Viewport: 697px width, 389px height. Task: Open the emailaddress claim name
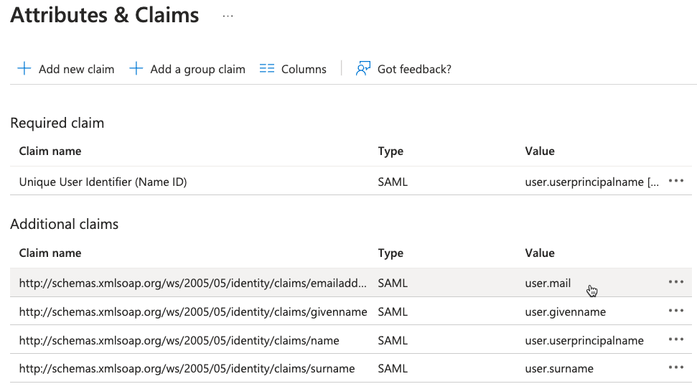coord(192,283)
